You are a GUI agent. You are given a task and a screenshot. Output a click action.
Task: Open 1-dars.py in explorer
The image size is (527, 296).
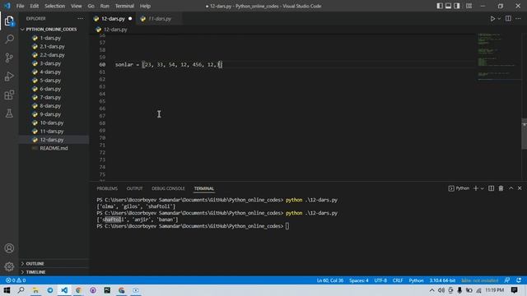click(50, 39)
